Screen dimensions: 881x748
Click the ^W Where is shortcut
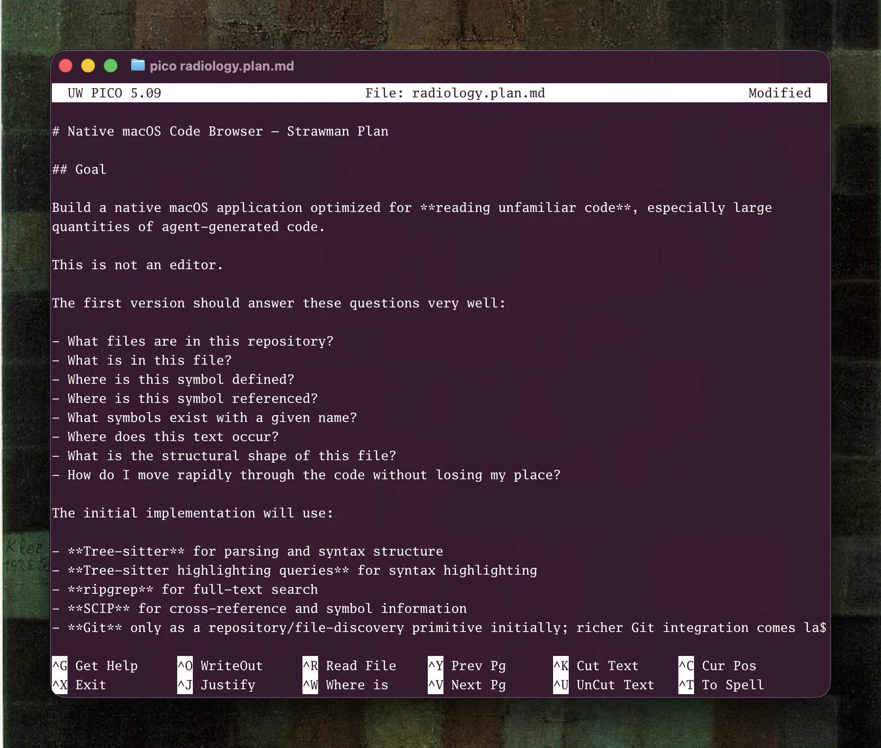346,685
